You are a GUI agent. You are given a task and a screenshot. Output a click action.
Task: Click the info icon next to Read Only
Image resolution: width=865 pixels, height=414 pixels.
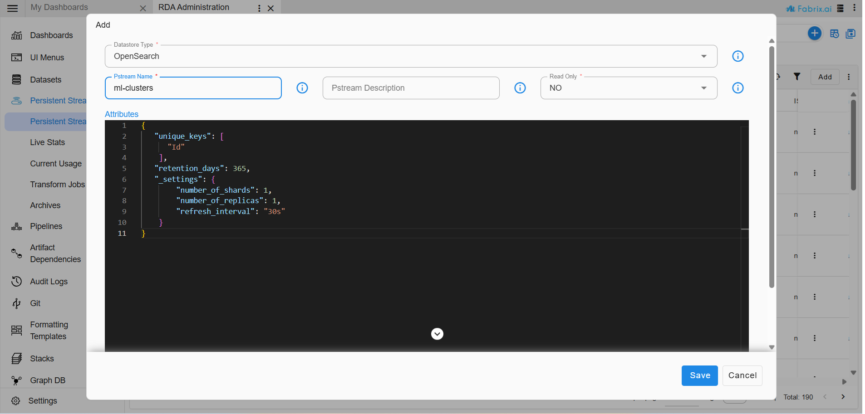click(x=737, y=88)
